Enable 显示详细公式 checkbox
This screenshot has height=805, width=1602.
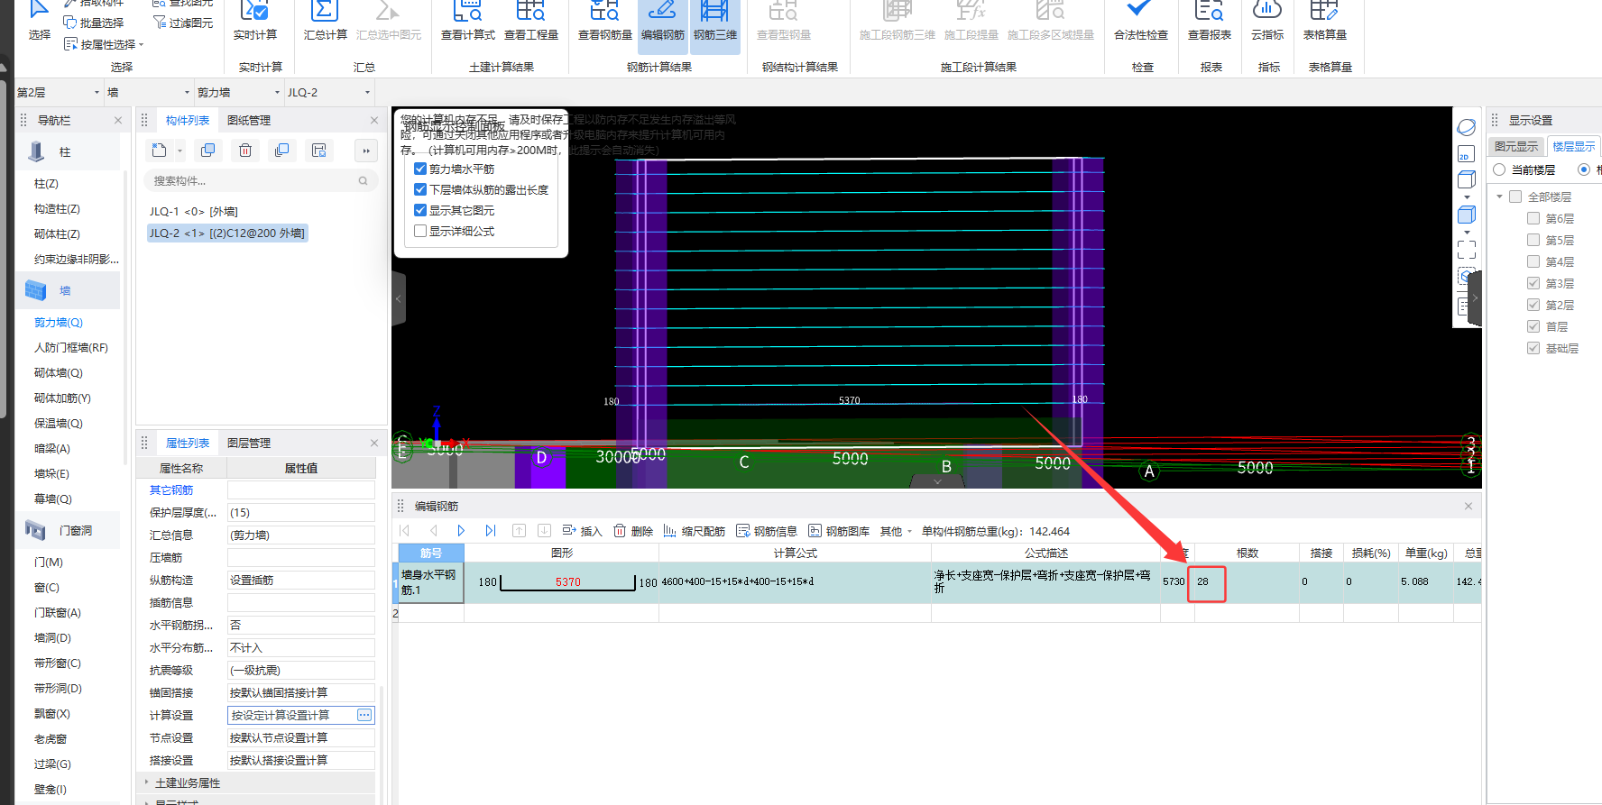[x=420, y=231]
